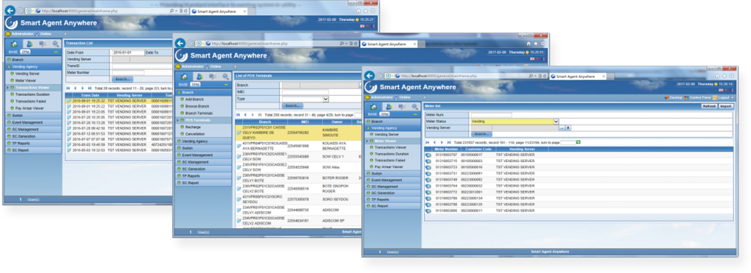Click Logout icon in front window header
Screen dimensions: 751x273
coord(715,97)
